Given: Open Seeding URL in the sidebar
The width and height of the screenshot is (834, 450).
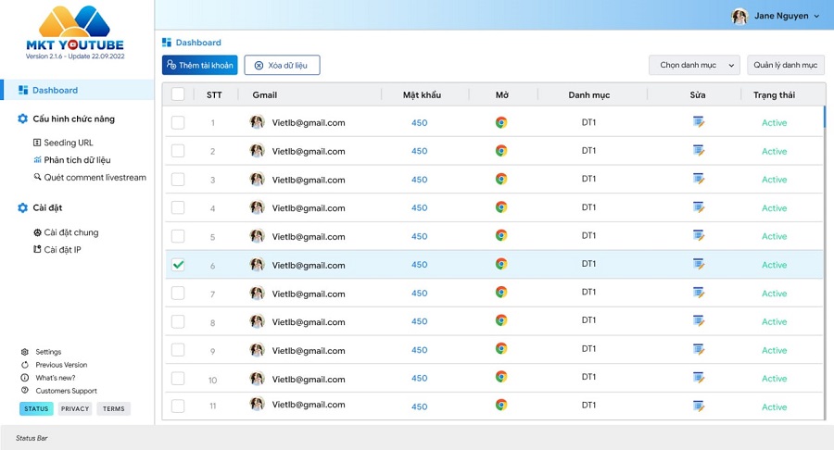Looking at the screenshot, I should coord(68,143).
